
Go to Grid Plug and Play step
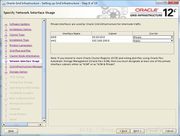(20, 51)
